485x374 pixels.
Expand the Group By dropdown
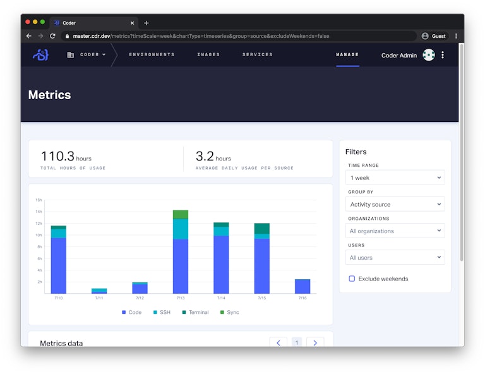click(395, 204)
